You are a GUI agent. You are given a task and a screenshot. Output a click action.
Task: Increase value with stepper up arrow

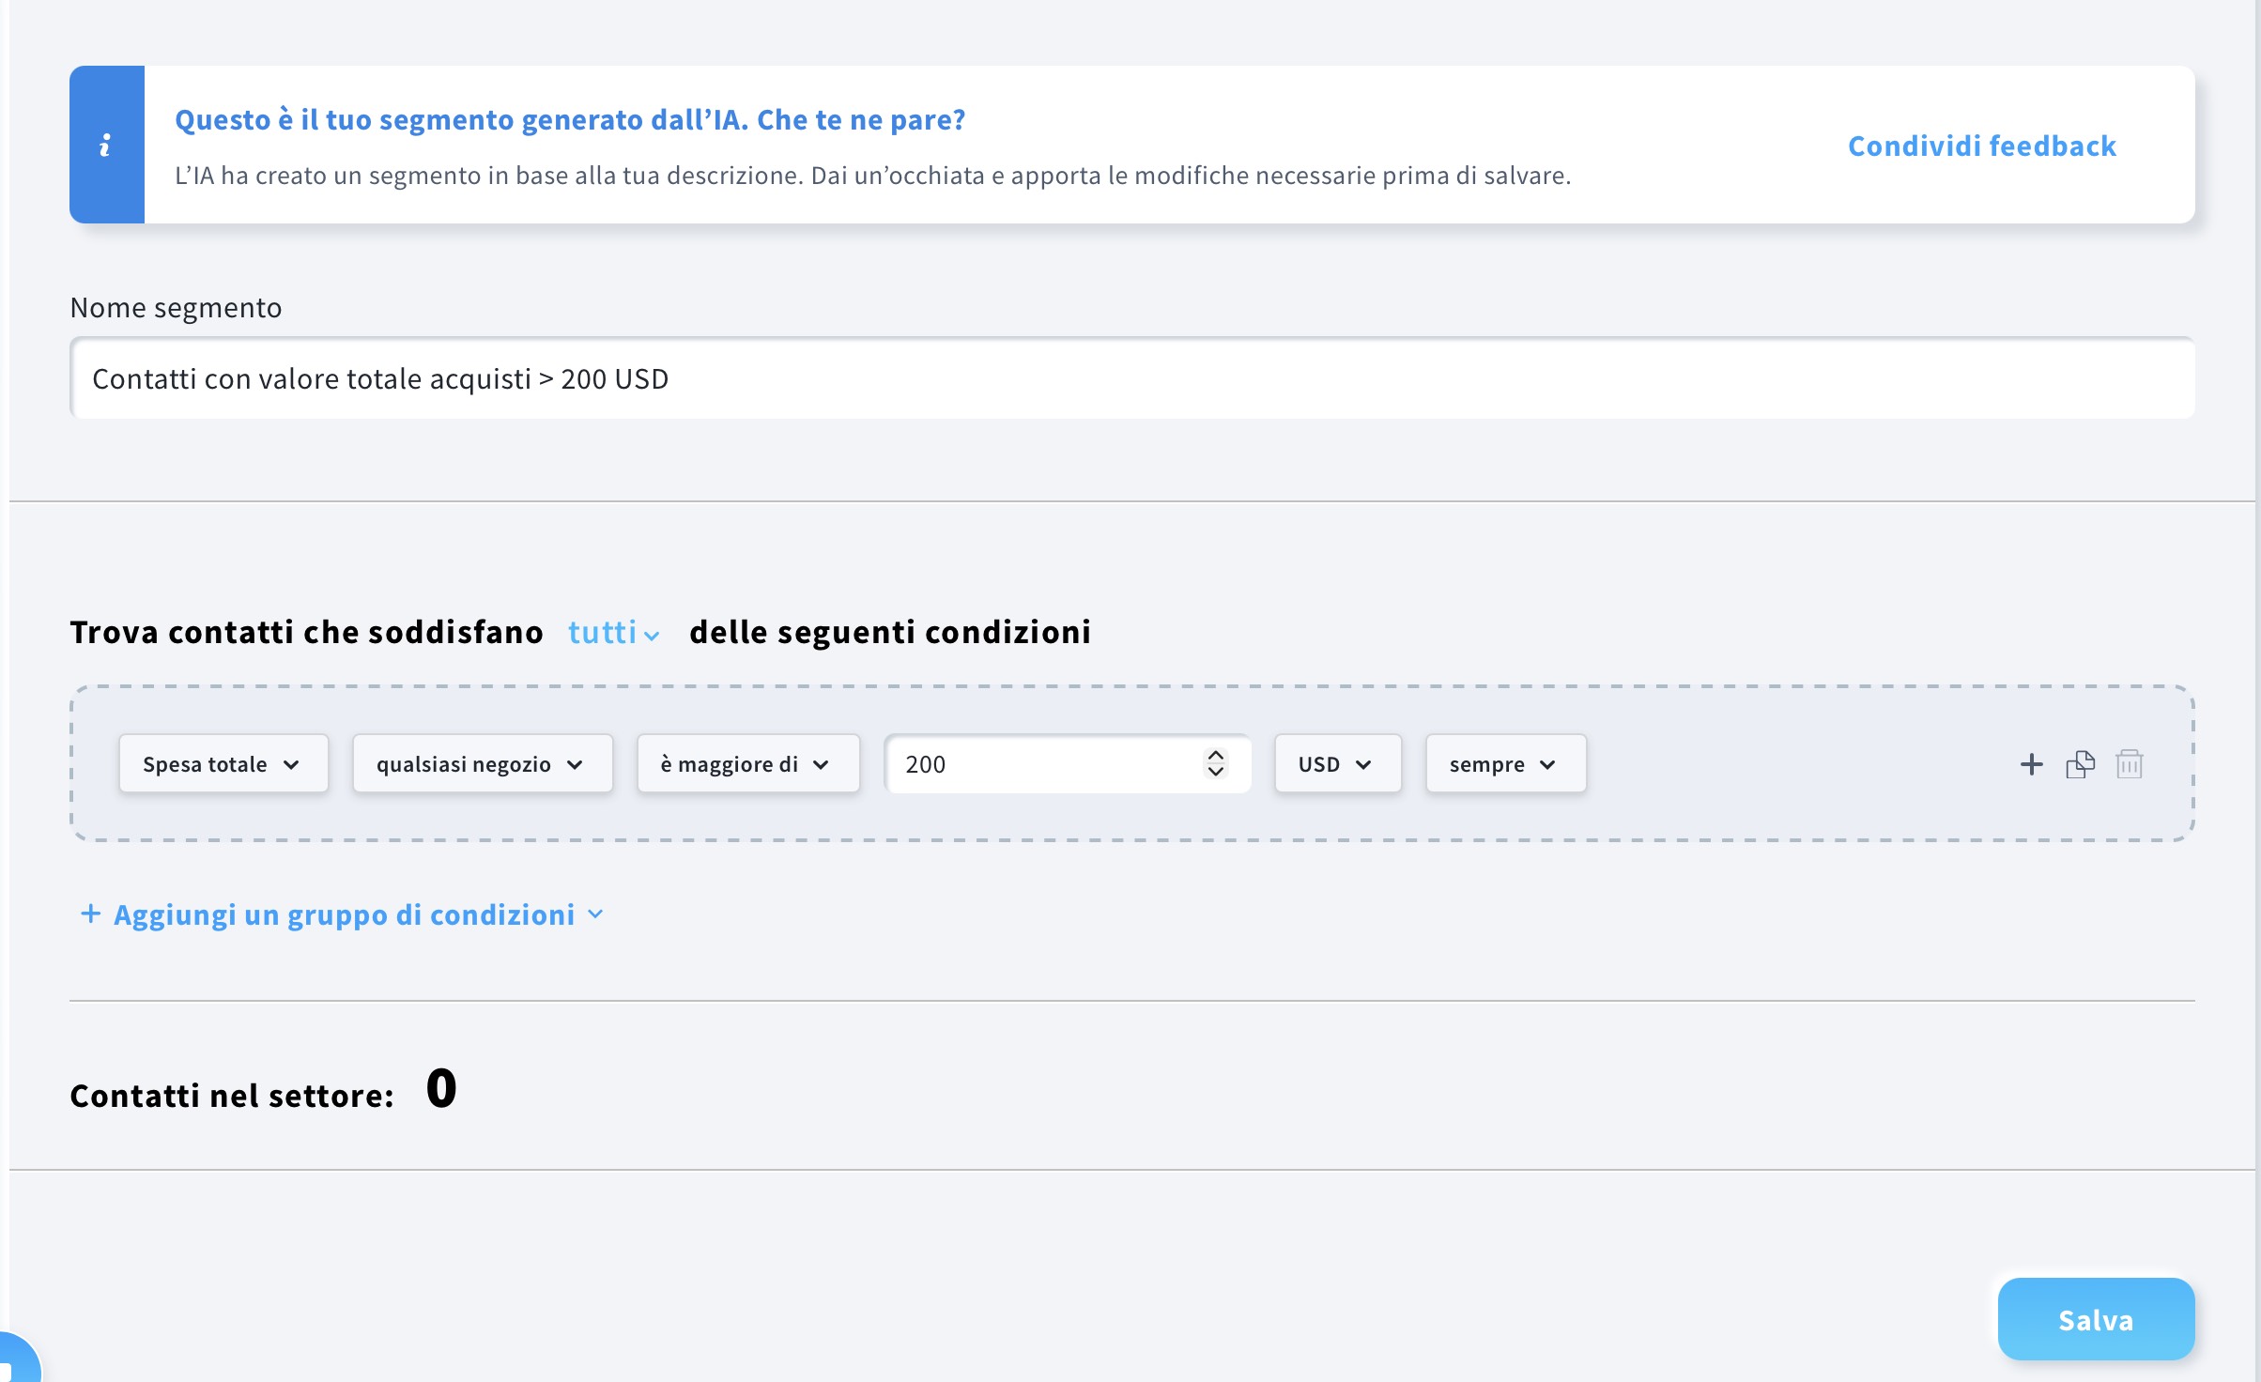1216,755
